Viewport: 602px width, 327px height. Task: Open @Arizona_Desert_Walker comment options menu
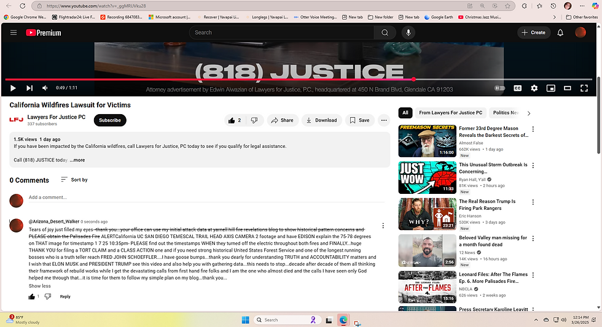383,226
